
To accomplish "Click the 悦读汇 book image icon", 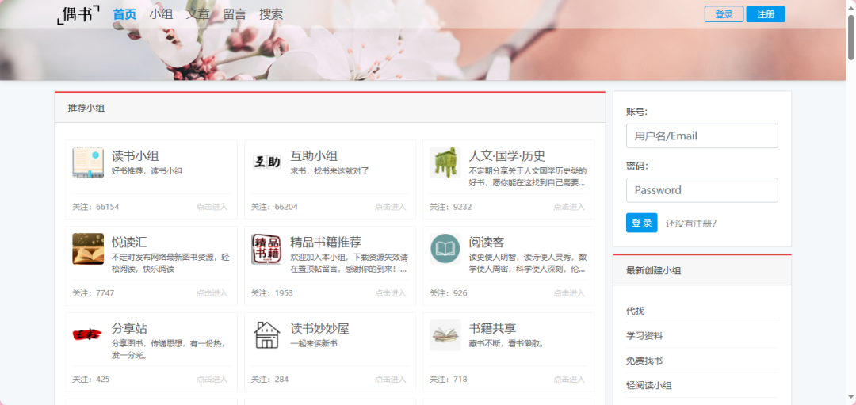I will point(88,249).
